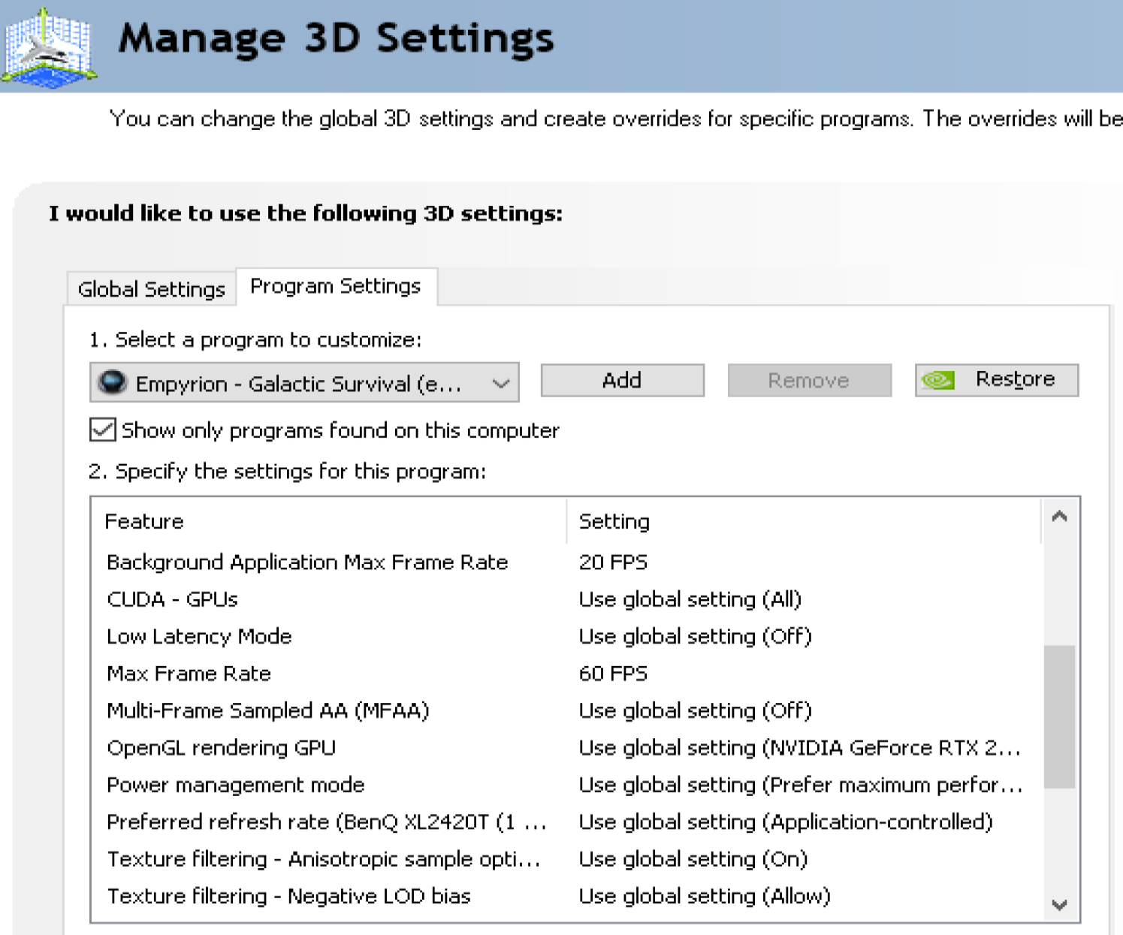
Task: Select the Program Settings tab
Action: tap(335, 286)
